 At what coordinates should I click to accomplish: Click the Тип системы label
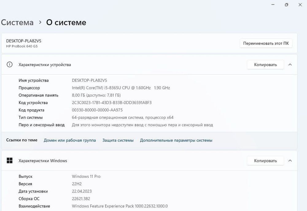pos(30,118)
